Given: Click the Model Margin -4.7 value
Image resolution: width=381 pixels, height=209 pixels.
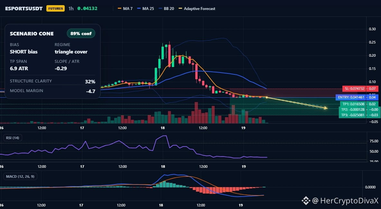Looking at the screenshot, I should tap(91, 91).
